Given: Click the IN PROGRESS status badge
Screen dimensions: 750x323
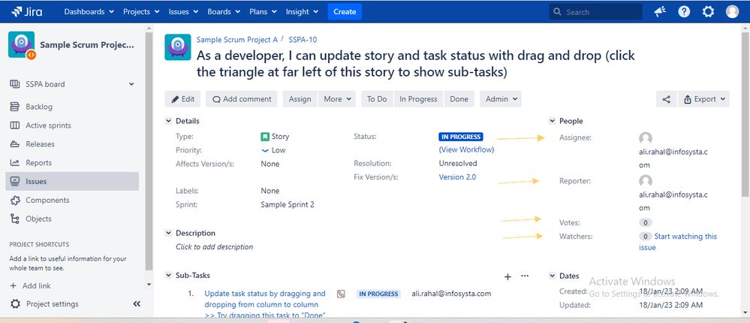Looking at the screenshot, I should 461,137.
